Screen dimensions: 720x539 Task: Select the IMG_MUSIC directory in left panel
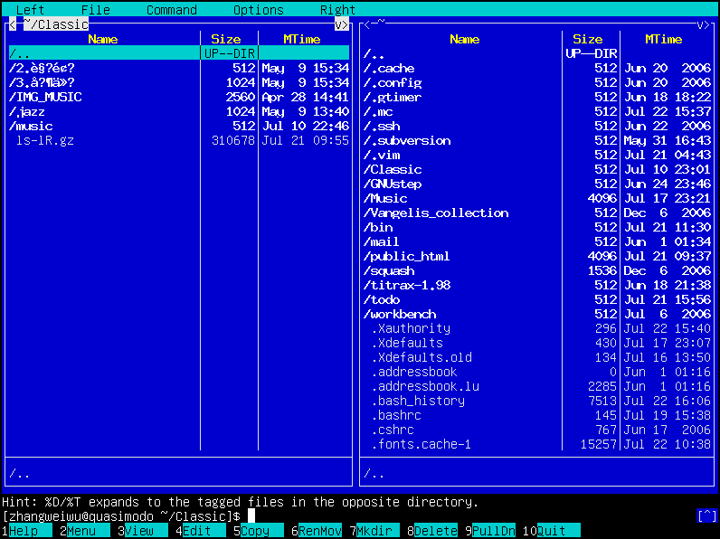coord(45,97)
